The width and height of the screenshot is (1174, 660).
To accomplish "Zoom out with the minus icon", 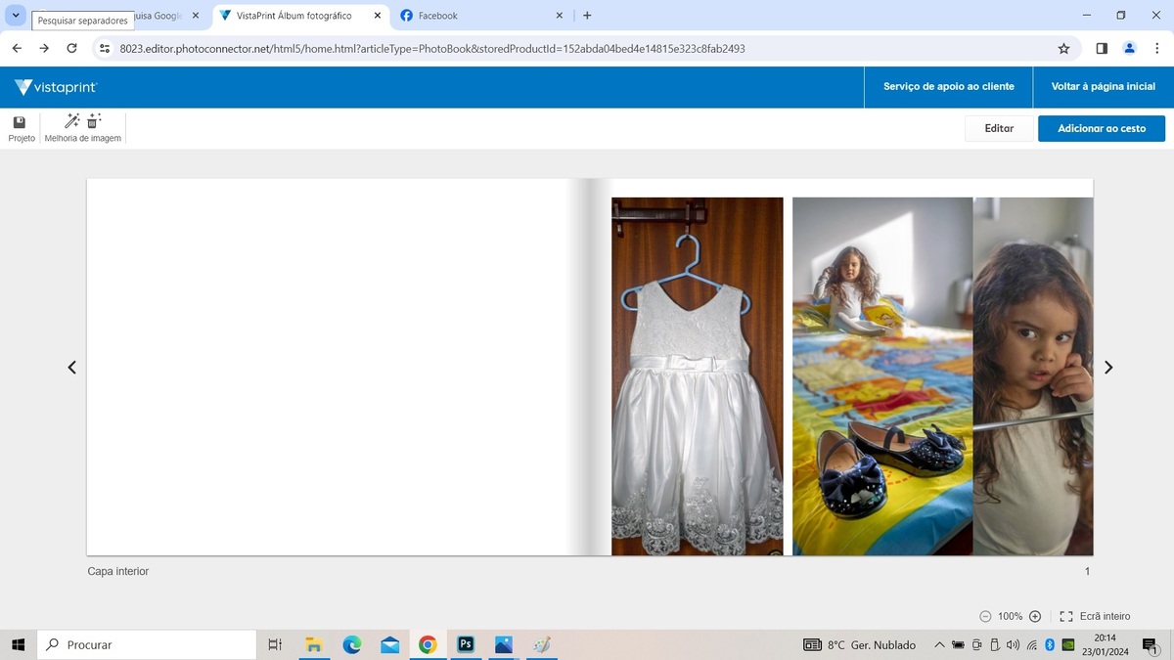I will coord(985,616).
